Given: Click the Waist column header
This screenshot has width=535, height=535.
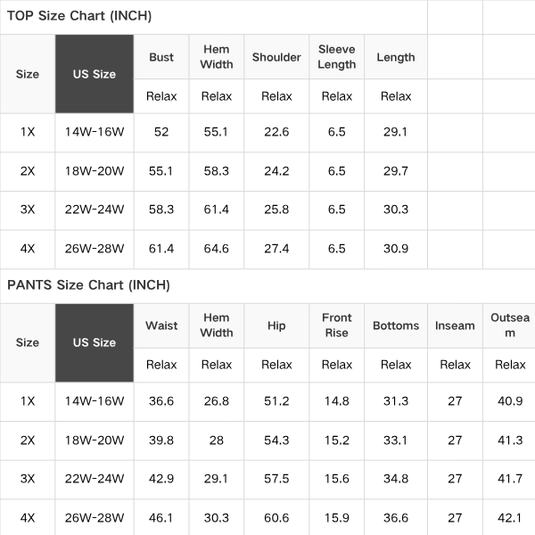Looking at the screenshot, I should click(161, 325).
